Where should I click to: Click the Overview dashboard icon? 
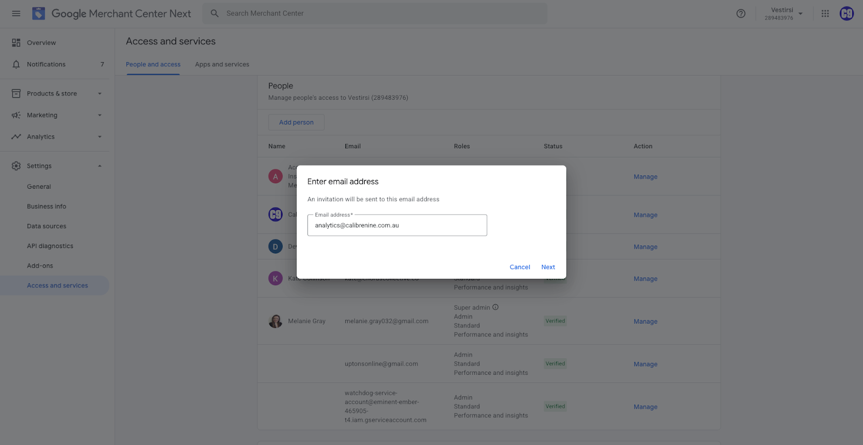(16, 43)
